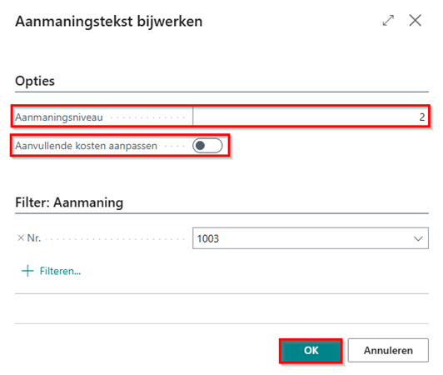
Task: Click the Nr. filter label
Action: point(34,238)
